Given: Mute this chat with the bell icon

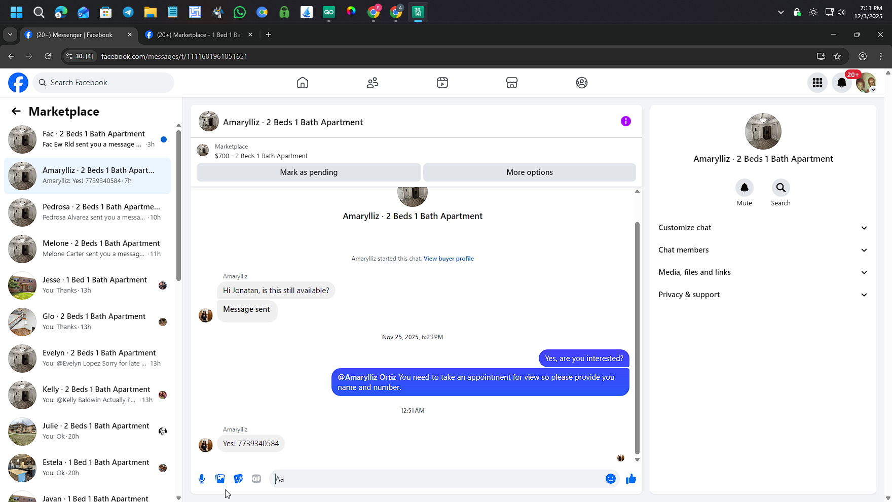Looking at the screenshot, I should pyautogui.click(x=745, y=188).
